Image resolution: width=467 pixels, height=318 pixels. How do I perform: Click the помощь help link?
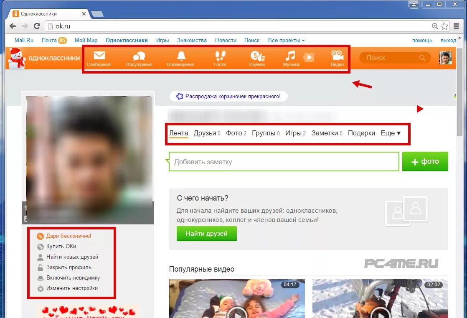pos(422,40)
